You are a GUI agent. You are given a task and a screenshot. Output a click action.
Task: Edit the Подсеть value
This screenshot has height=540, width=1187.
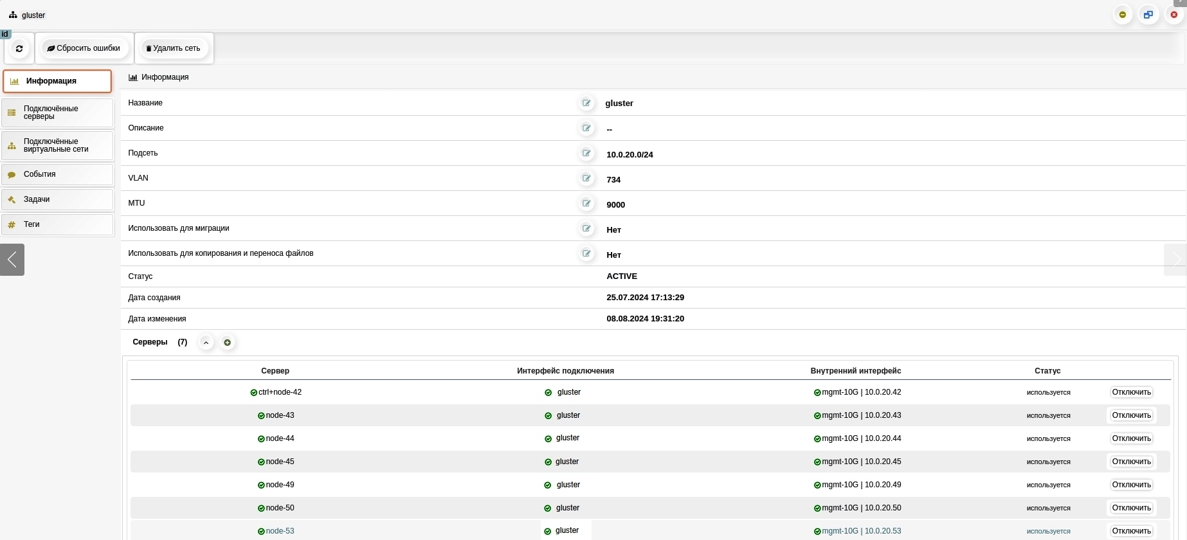coord(586,153)
